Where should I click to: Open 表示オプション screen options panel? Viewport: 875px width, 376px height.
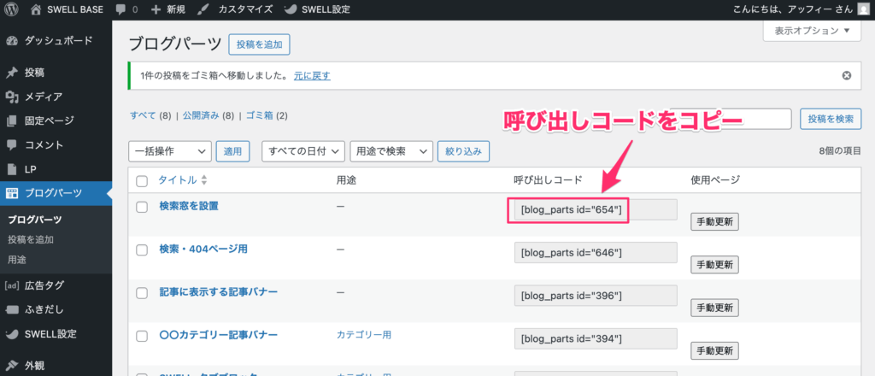point(811,31)
